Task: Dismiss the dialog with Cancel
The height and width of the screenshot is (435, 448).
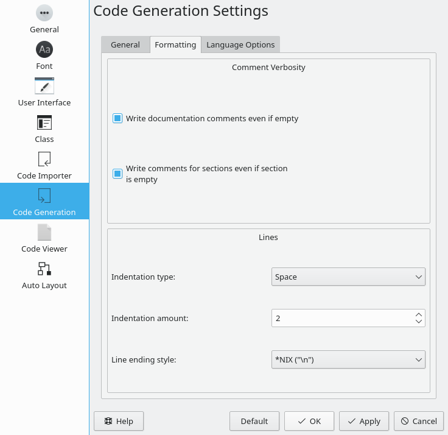Action: click(419, 421)
